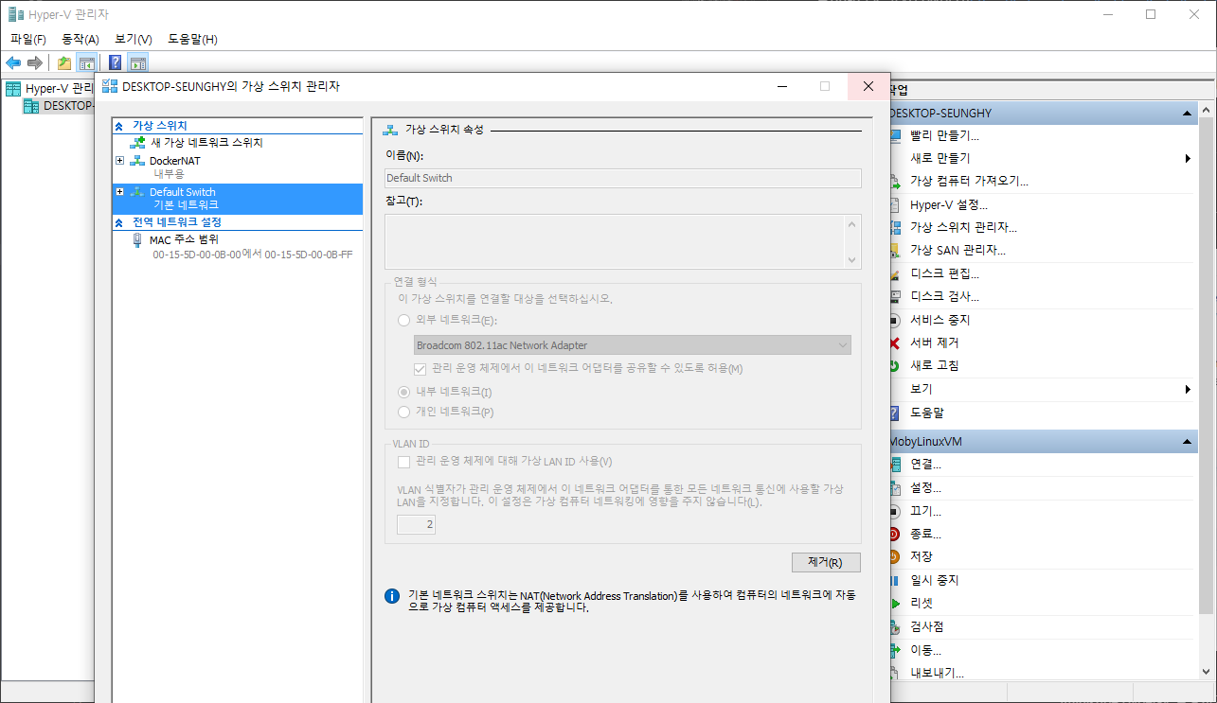Open 가상 SAN 관리자... action
Screen dimensions: 1217x703
[x=957, y=250]
